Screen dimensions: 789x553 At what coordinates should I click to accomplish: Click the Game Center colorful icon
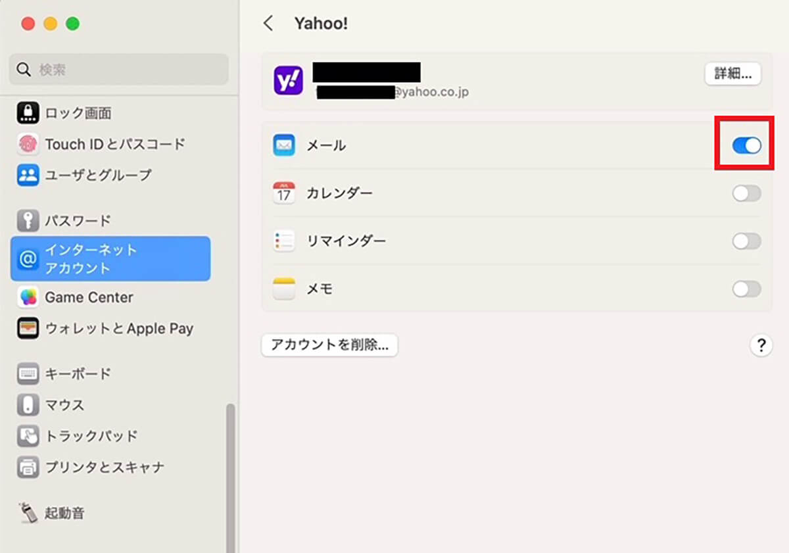[28, 297]
